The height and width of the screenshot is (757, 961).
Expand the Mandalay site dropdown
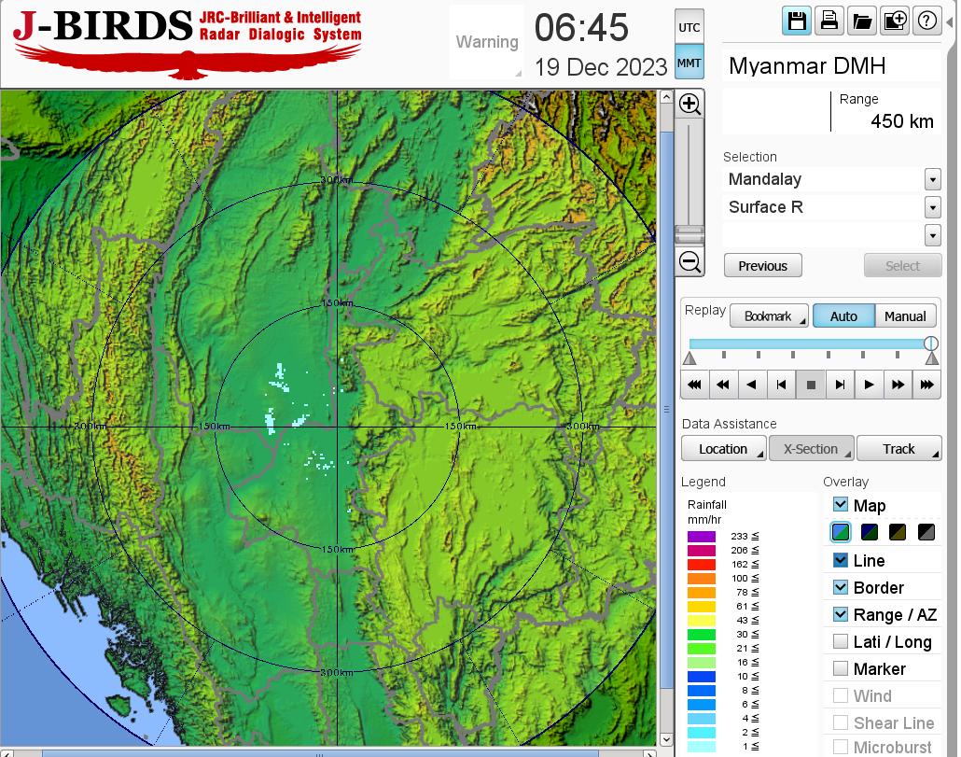coord(932,179)
